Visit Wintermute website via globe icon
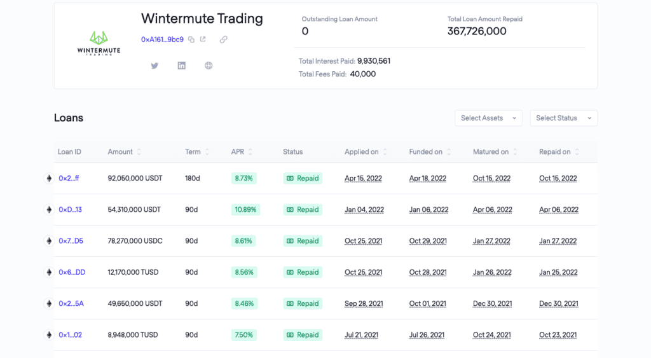The image size is (651, 358). (209, 65)
